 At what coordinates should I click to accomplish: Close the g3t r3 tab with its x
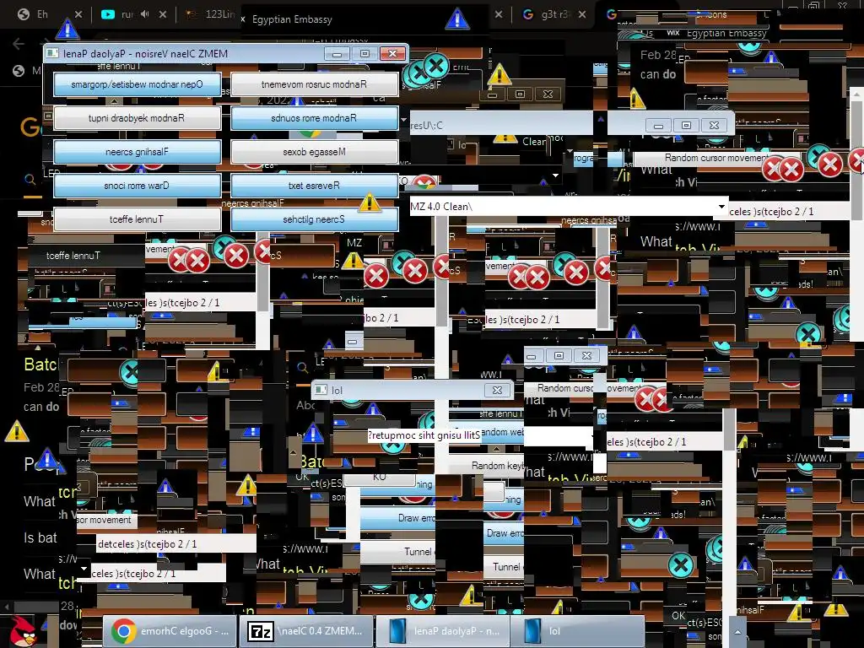coord(582,14)
